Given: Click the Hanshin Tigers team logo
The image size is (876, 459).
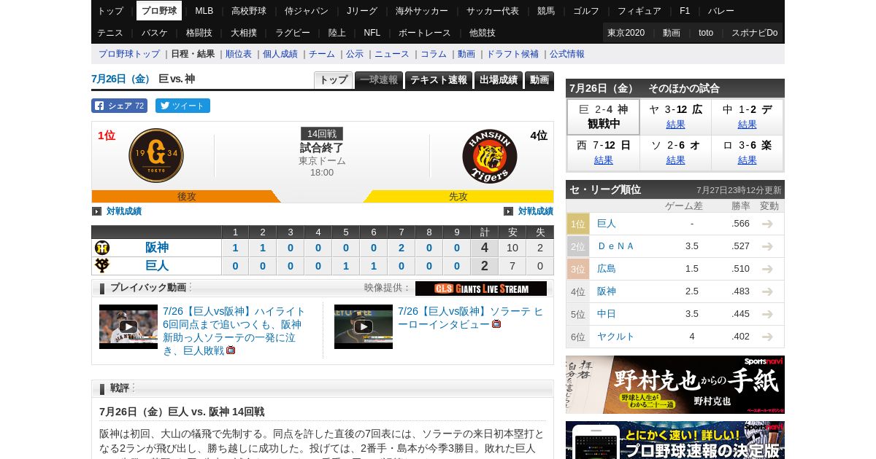Looking at the screenshot, I should [x=490, y=156].
